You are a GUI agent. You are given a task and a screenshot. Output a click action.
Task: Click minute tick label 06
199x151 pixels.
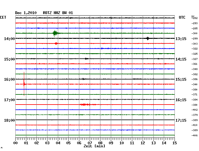pyautogui.click(x=79, y=143)
